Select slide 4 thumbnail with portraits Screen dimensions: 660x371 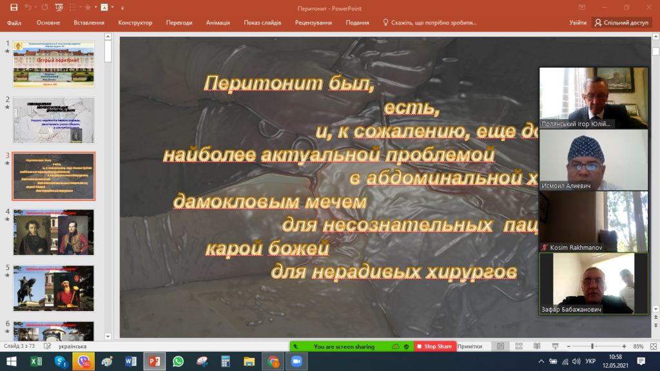54,233
